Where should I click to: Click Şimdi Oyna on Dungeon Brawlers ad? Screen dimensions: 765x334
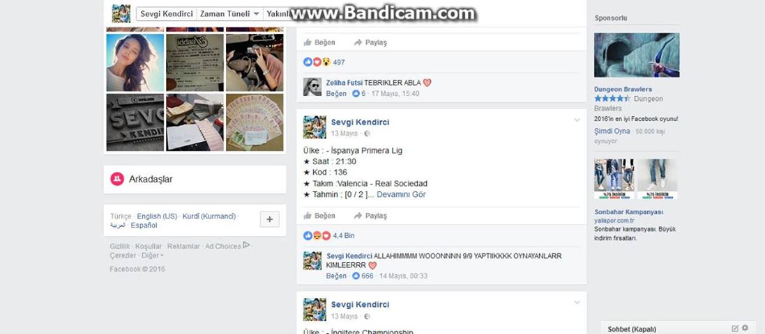coord(612,132)
